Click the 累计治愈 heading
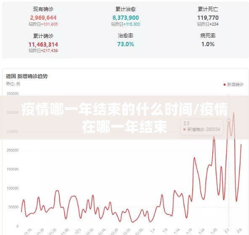This screenshot has width=249, height=235. coord(126,9)
